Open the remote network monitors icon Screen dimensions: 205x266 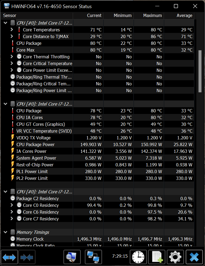pos(93,257)
